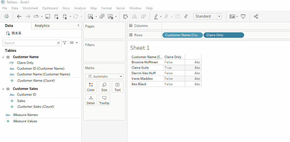Select the Claire Only calculated field
The image size is (290, 142).
pyautogui.click(x=25, y=63)
